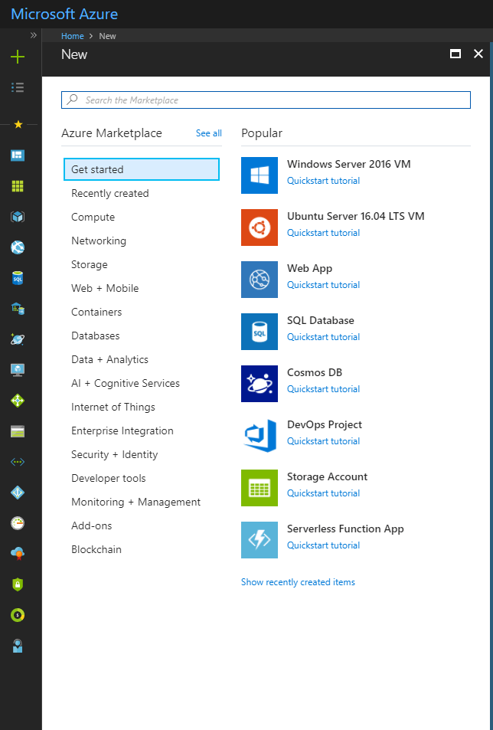
Task: Open Advisor cloud icon in sidebar
Action: pos(18,554)
